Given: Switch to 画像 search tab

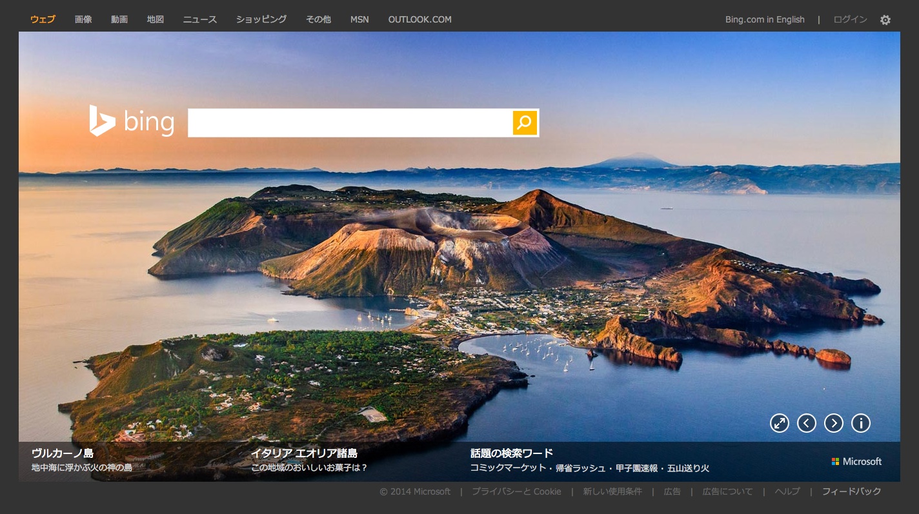Looking at the screenshot, I should tap(83, 19).
